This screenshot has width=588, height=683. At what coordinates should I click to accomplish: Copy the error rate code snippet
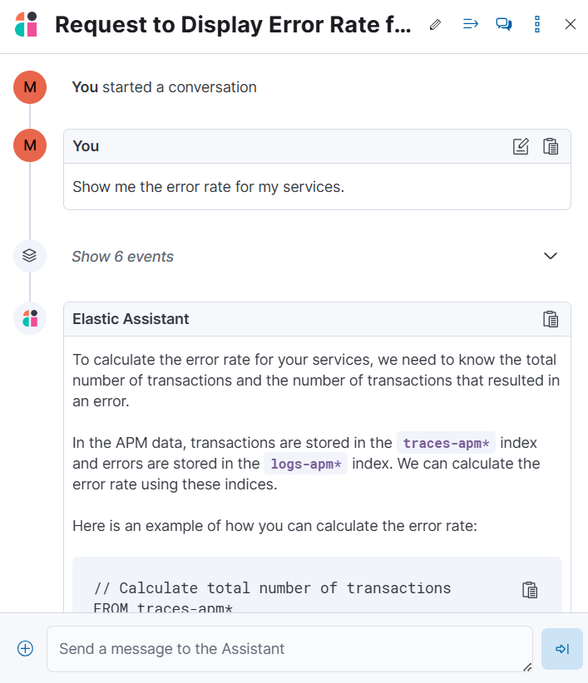tap(531, 589)
